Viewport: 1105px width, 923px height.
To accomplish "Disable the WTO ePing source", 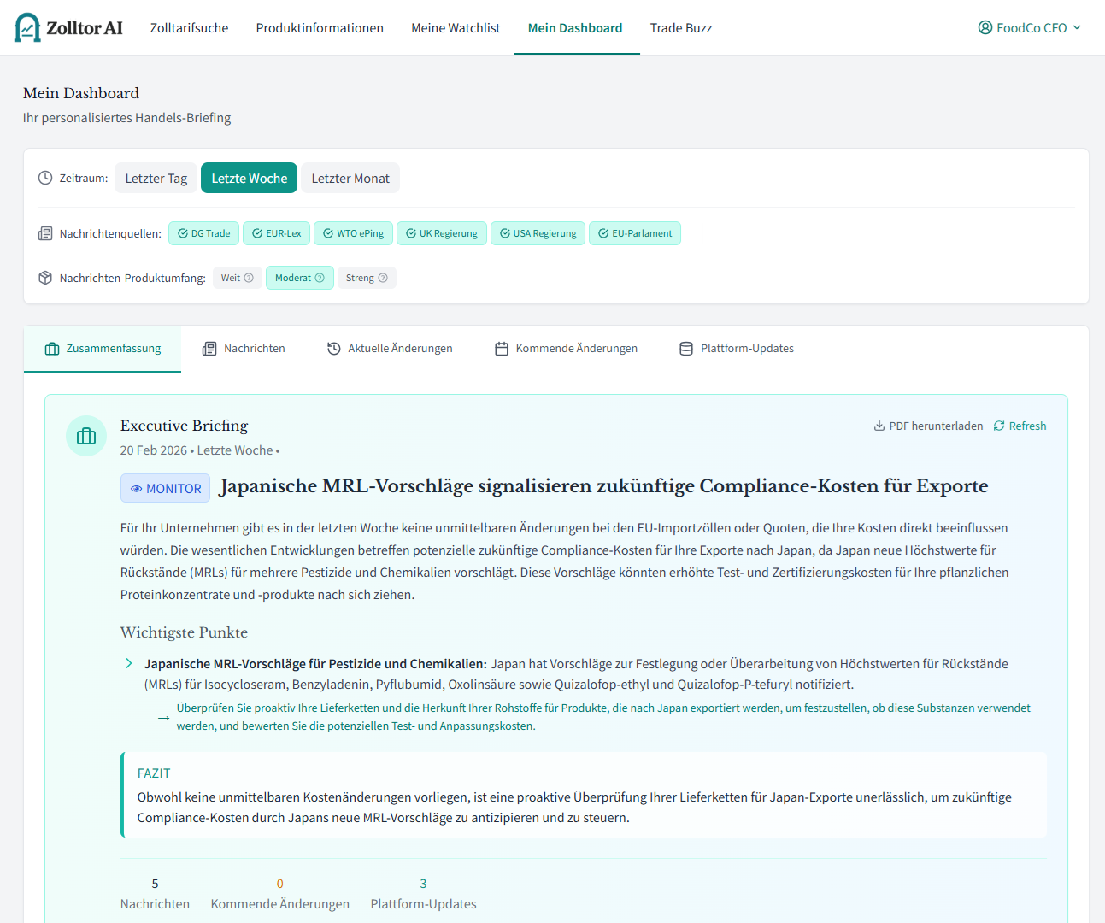I will pos(353,232).
